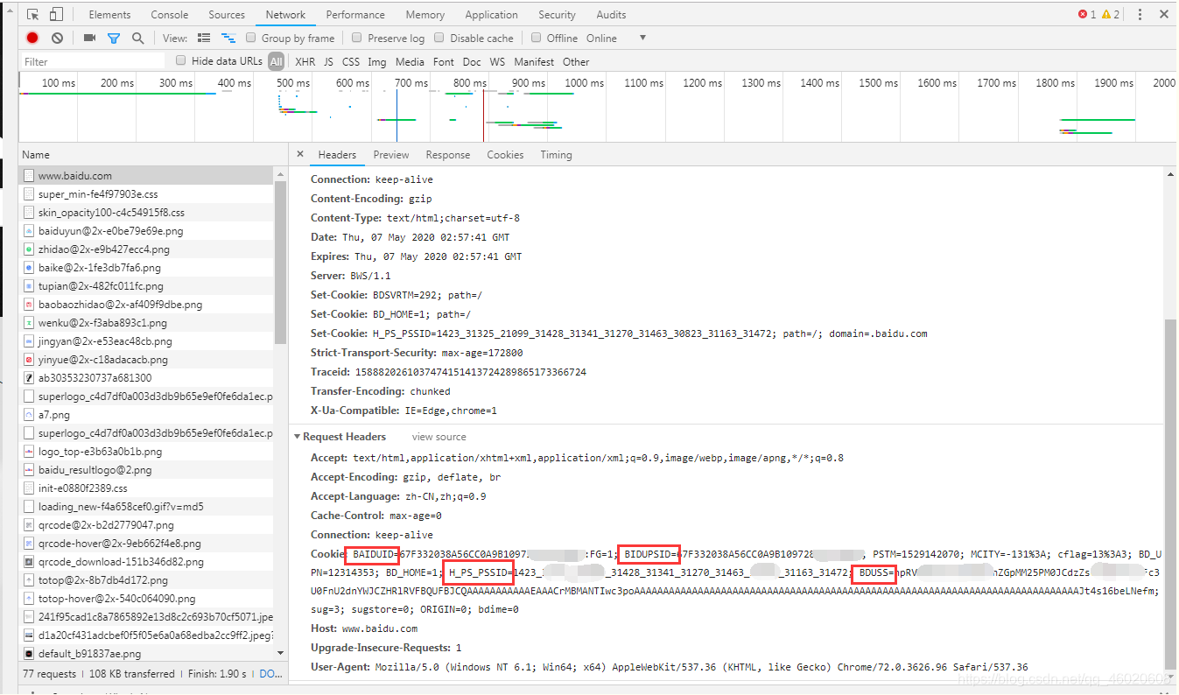Enable Group by frame checkbox
Screen dimensions: 1179x695
click(251, 38)
